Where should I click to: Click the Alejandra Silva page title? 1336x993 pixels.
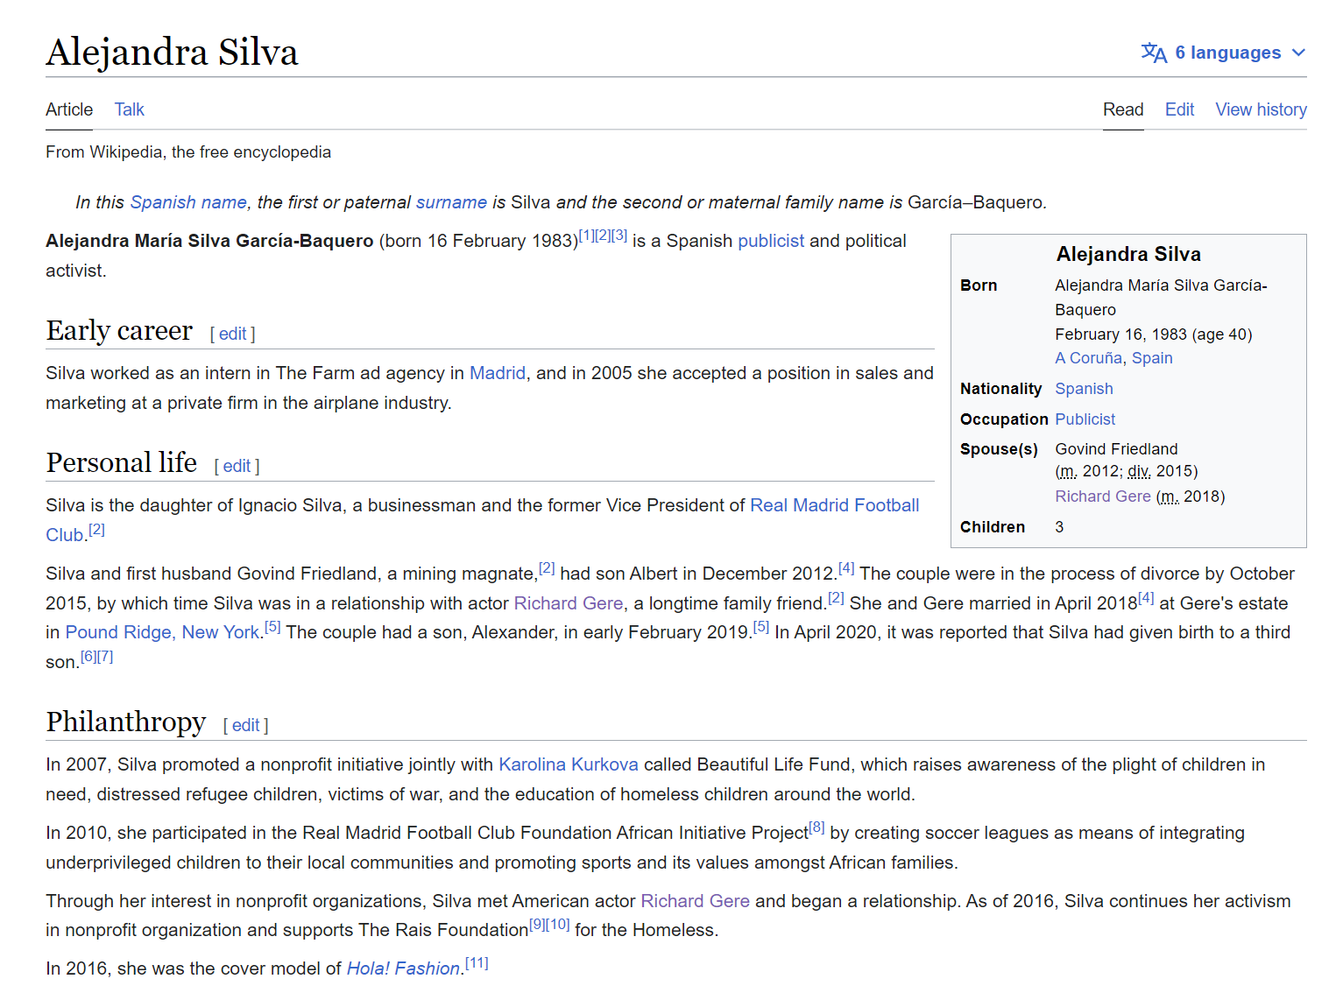tap(172, 52)
